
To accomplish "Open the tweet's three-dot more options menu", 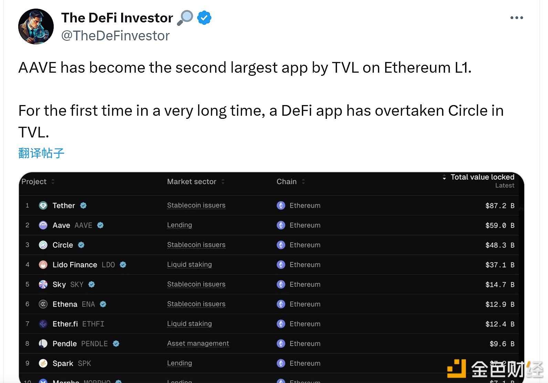I will 516,18.
